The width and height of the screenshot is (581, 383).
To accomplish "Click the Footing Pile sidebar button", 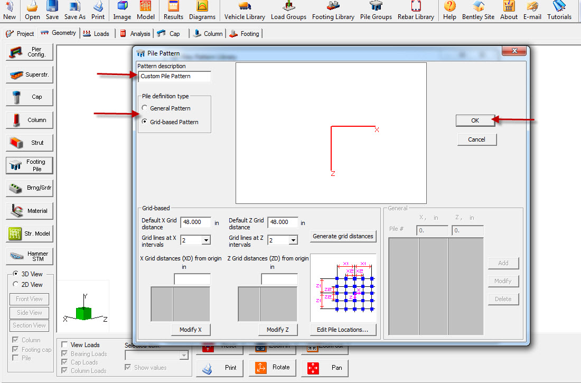I will click(x=30, y=165).
